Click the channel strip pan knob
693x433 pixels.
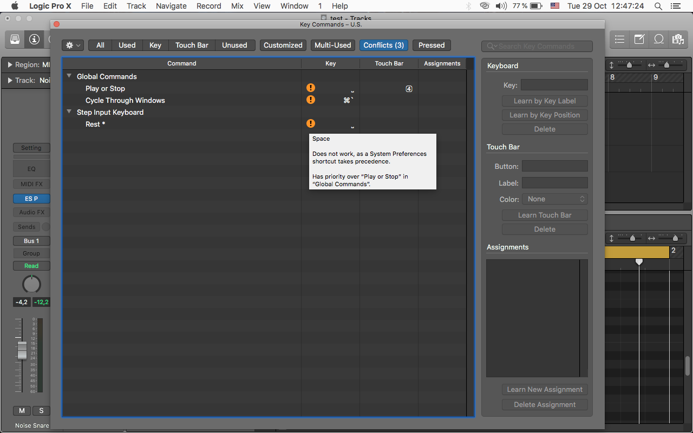[31, 284]
